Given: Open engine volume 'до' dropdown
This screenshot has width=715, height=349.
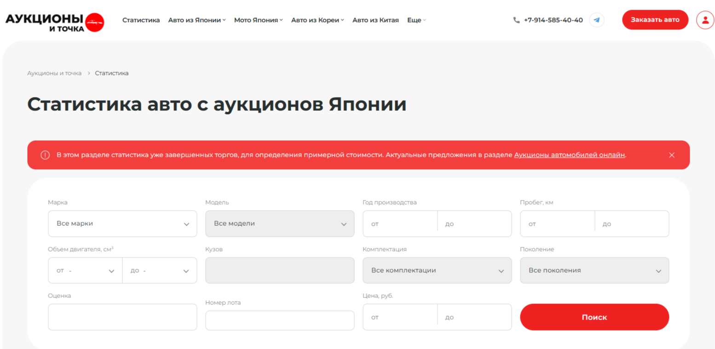Looking at the screenshot, I should tap(160, 270).
